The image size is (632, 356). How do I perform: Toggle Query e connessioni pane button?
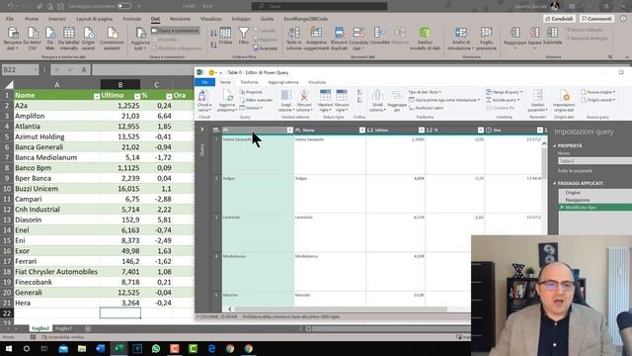coord(176,31)
